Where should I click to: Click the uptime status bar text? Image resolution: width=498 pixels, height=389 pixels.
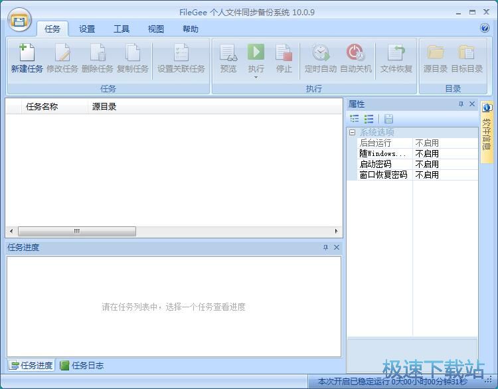[392, 381]
